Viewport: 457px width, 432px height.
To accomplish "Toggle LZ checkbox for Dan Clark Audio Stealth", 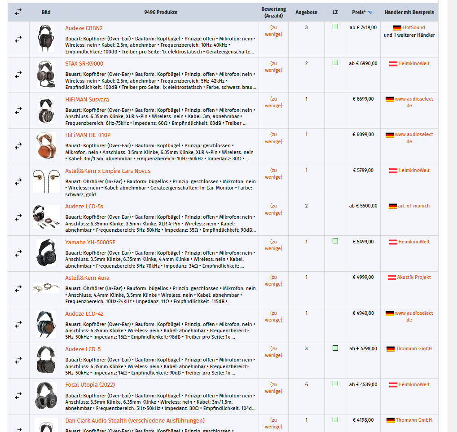I will tap(335, 419).
